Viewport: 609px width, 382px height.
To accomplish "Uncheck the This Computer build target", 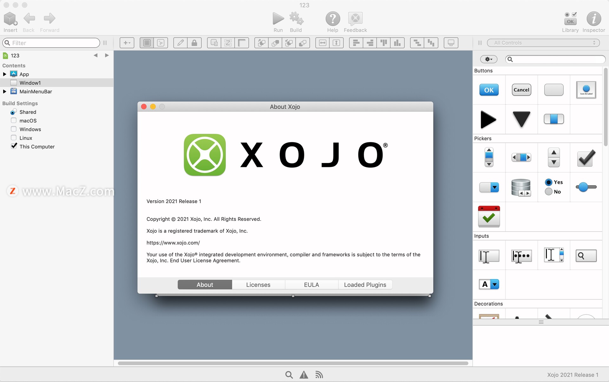I will pyautogui.click(x=14, y=146).
